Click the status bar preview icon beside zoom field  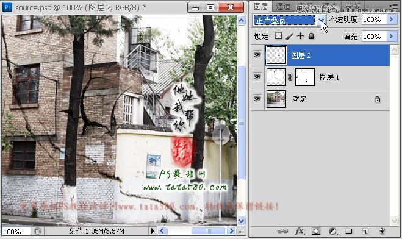[38, 231]
